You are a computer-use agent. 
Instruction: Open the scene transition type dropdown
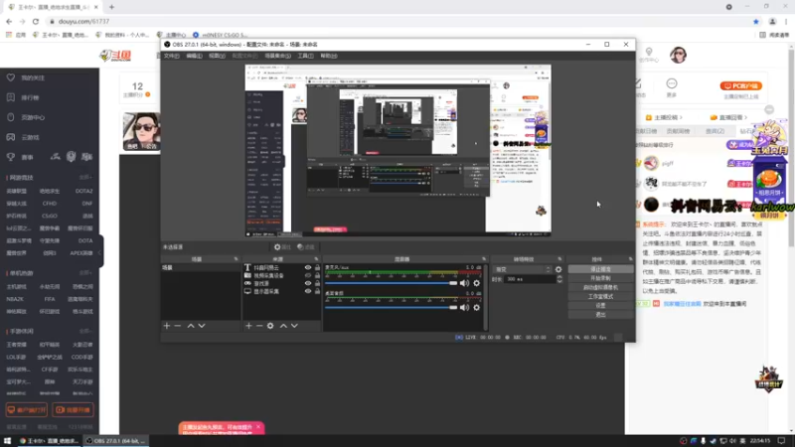tap(523, 269)
